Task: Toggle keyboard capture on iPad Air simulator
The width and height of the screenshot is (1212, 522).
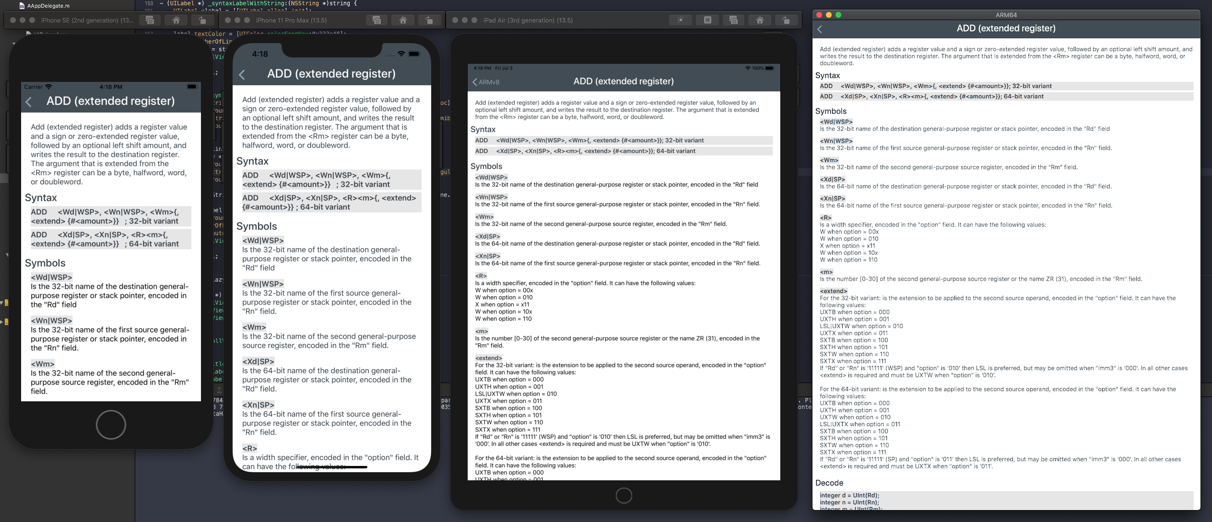Action: (707, 20)
